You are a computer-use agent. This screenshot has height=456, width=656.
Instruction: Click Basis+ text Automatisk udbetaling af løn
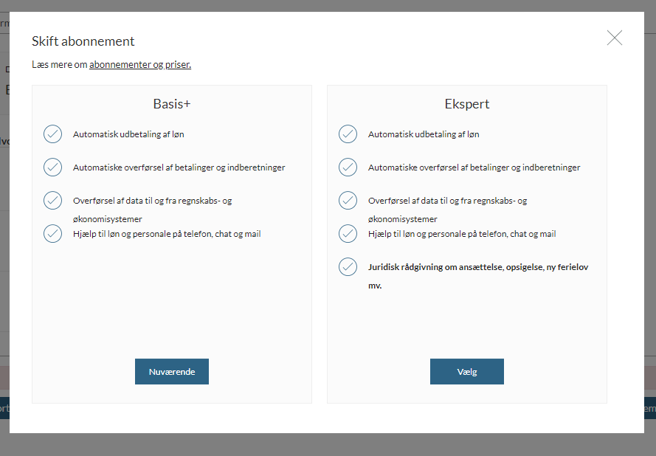[128, 134]
